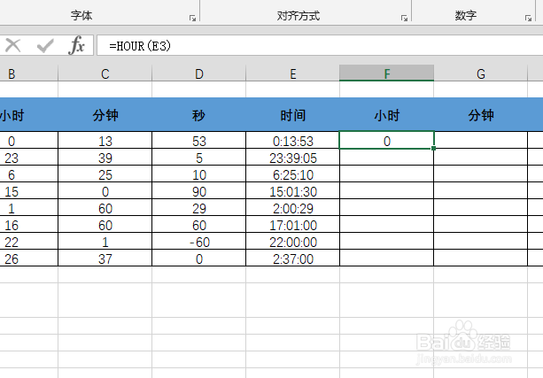543x378 pixels.
Task: Select the time cell 22:00:00
Action: (x=293, y=242)
